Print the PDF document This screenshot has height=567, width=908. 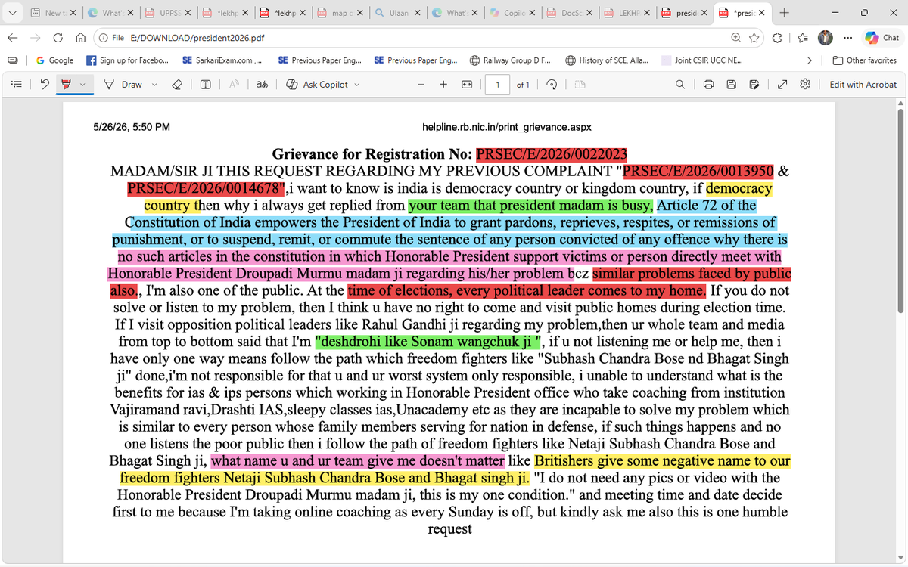(x=708, y=85)
